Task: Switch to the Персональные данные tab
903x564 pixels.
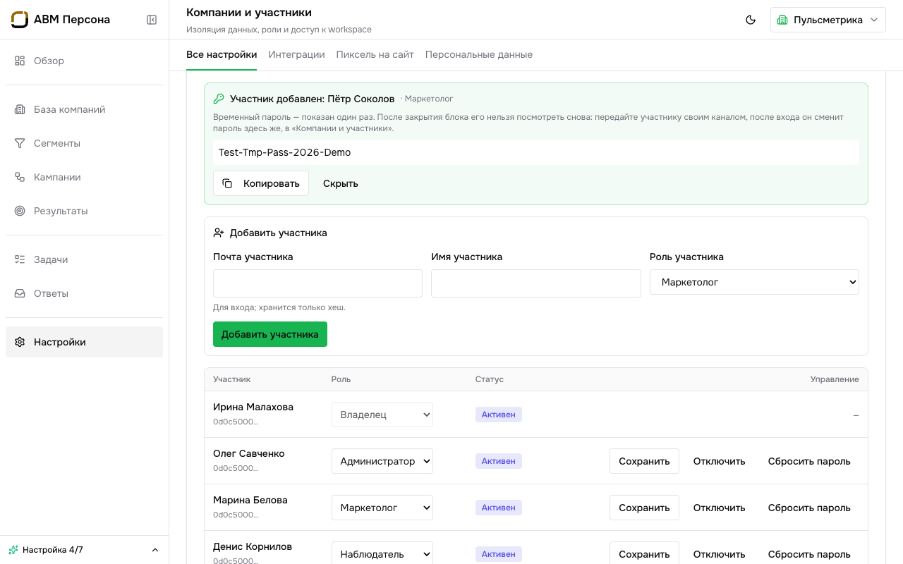Action: [479, 55]
